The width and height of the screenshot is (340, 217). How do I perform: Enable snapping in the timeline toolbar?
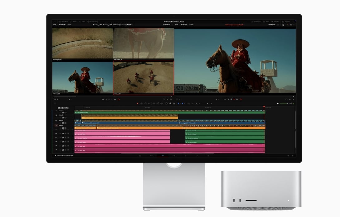(x=166, y=104)
